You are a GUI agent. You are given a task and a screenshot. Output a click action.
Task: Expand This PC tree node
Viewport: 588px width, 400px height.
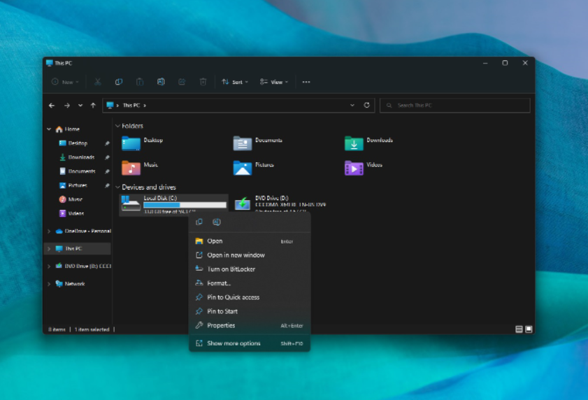[49, 249]
